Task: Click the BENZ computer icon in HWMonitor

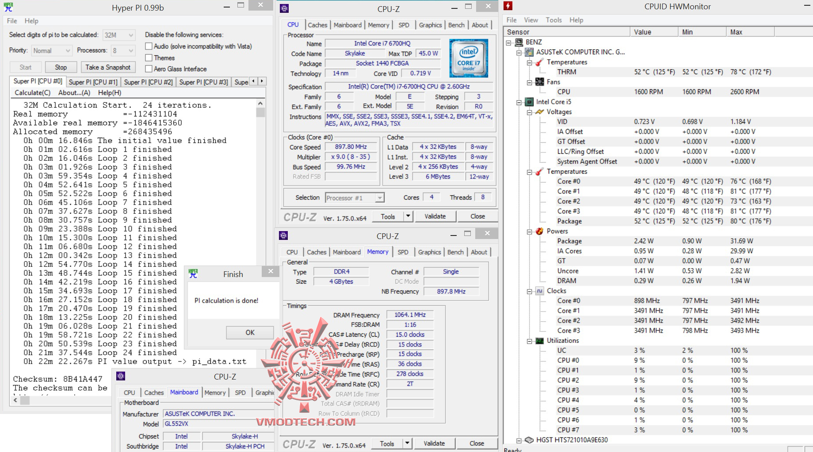Action: click(x=519, y=42)
